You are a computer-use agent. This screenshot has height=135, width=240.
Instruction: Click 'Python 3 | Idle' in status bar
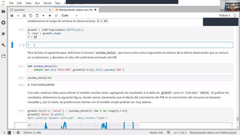click(x=32, y=133)
